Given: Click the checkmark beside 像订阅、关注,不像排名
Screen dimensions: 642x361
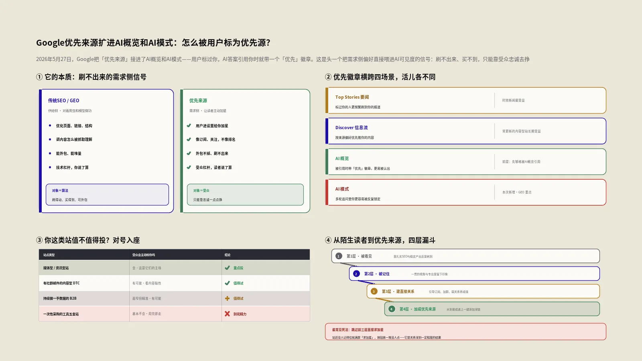Looking at the screenshot, I should pos(189,140).
